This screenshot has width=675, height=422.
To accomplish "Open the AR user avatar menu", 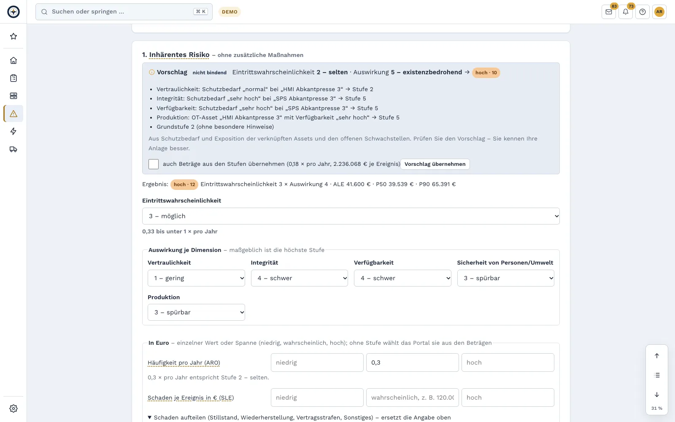I will pos(659,12).
